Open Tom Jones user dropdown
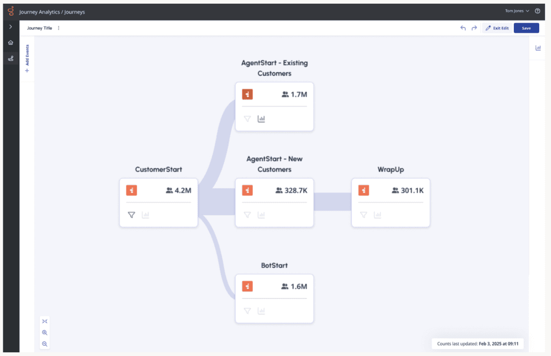Screen dimensions: 551x356 (x=517, y=11)
